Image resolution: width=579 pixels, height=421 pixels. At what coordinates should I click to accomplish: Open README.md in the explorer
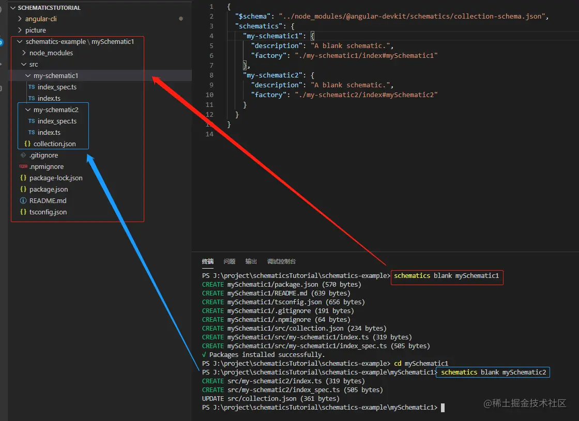48,201
